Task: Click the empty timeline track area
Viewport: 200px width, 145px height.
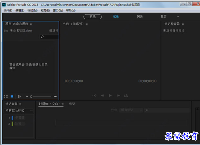Action: [x=121, y=123]
